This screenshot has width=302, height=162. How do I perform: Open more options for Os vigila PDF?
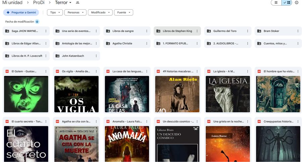tap(96, 71)
